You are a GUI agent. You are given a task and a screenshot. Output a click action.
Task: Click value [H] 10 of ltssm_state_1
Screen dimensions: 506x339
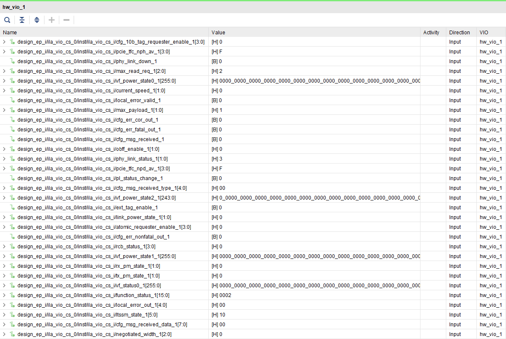point(218,315)
